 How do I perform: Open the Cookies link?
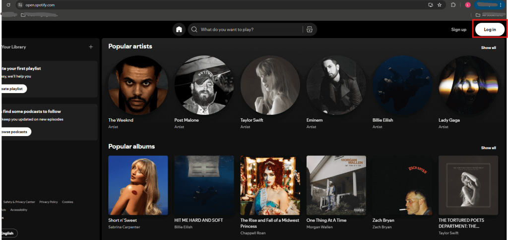click(67, 202)
